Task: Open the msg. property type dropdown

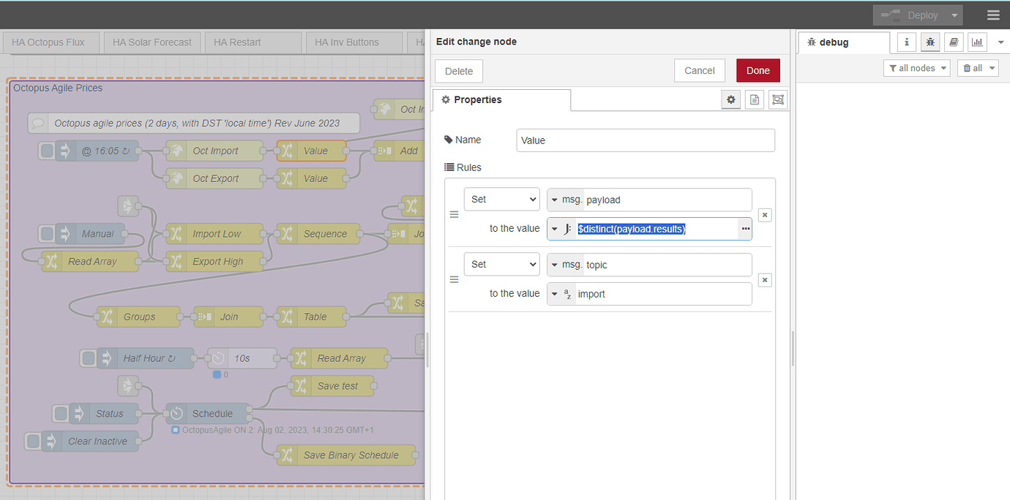Action: 555,200
